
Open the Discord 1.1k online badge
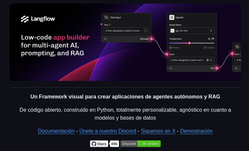click(x=140, y=144)
